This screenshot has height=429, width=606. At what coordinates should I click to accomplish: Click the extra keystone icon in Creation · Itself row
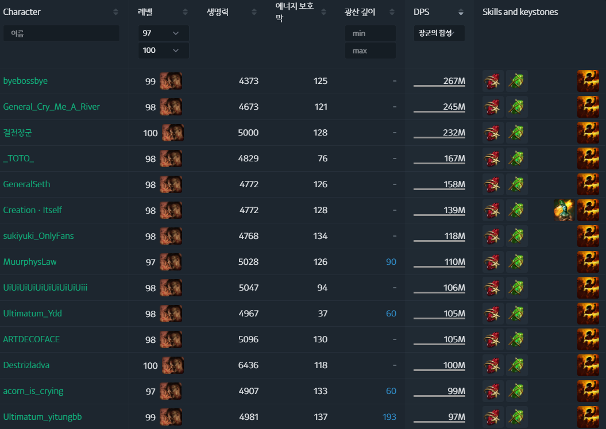pos(564,210)
